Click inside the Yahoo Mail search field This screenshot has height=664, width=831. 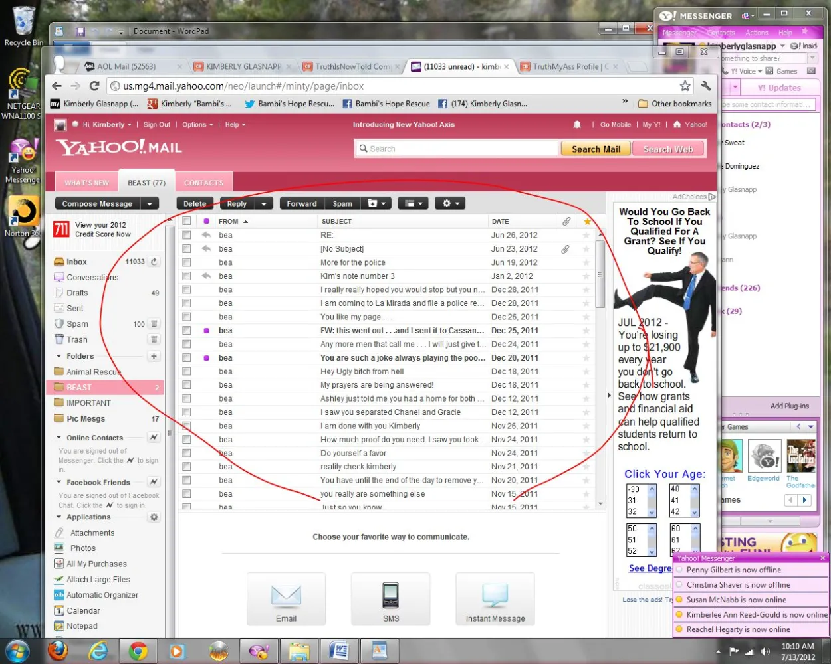457,149
